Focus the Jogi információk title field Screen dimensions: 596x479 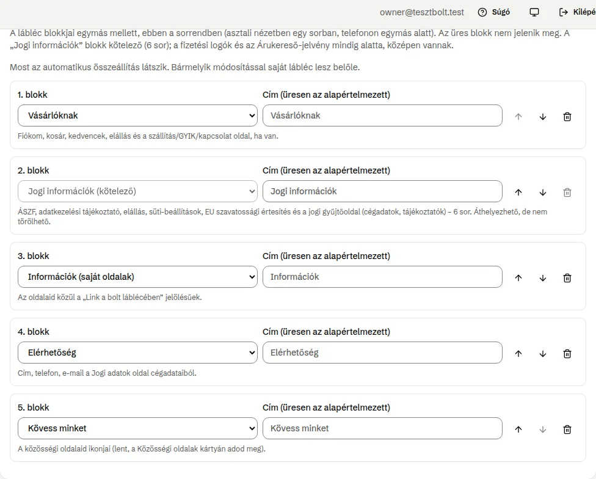(x=382, y=191)
